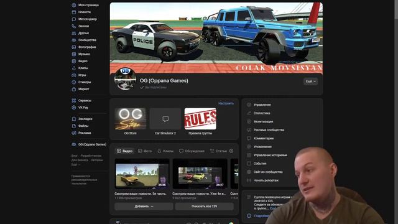
Task: Play video Смотрим ваши новости. Уже 4я
Action: [x=200, y=174]
